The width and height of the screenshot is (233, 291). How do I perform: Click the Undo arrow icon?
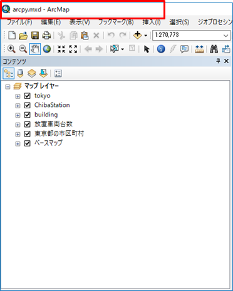pyautogui.click(x=111, y=35)
